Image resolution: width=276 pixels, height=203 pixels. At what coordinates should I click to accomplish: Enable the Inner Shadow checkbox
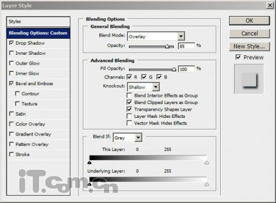pos(12,53)
